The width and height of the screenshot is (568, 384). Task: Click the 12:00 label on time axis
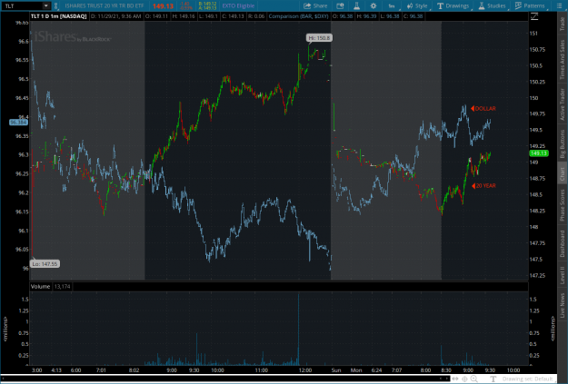(305, 369)
